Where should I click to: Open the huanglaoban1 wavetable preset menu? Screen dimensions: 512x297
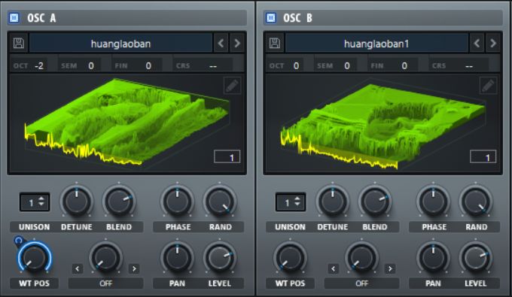point(376,44)
